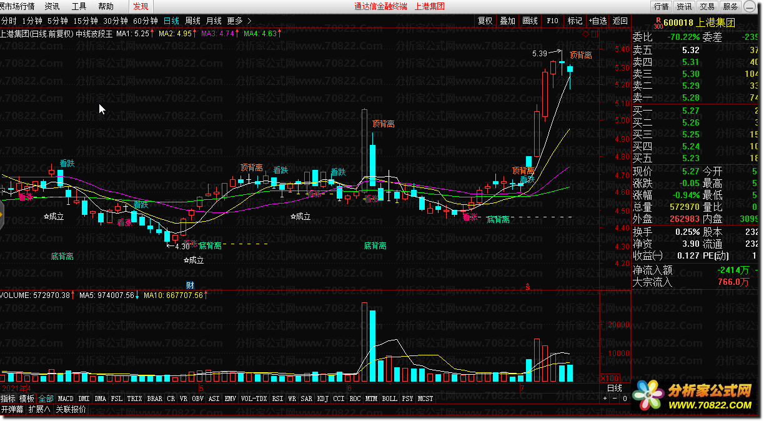The image size is (764, 421).
Task: Select the DMI indicator tab
Action: 84,399
